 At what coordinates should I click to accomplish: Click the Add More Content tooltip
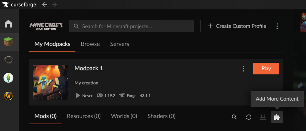click(x=277, y=99)
